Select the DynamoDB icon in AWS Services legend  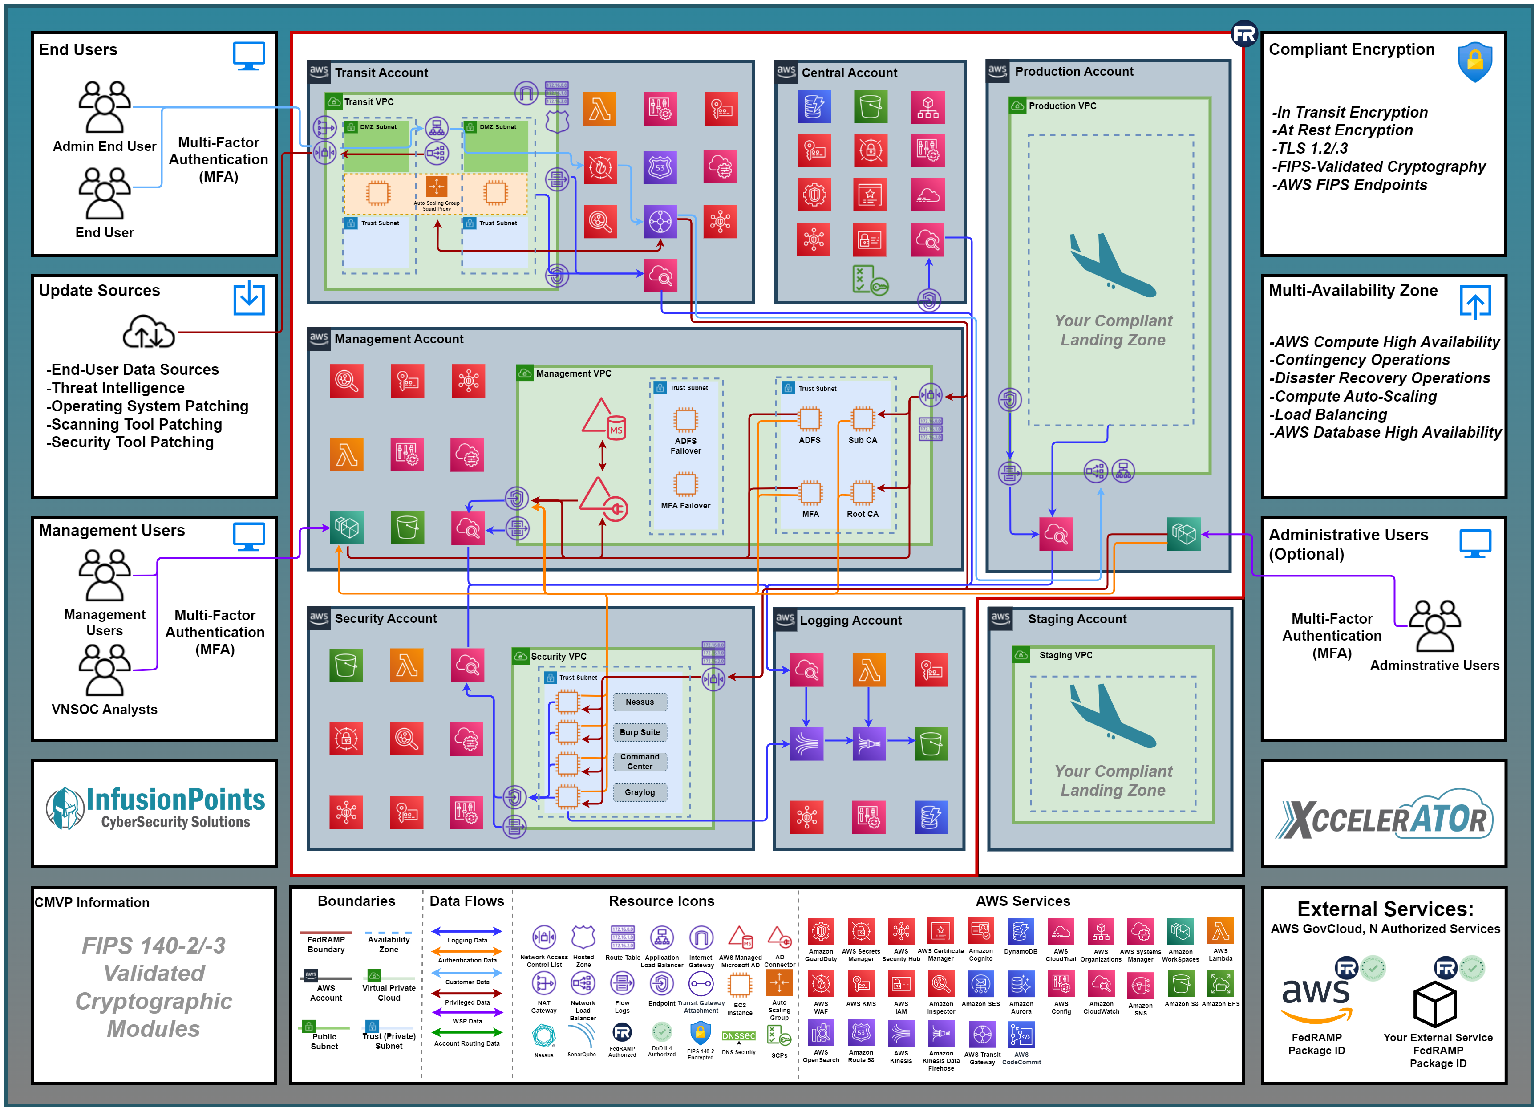click(1021, 931)
